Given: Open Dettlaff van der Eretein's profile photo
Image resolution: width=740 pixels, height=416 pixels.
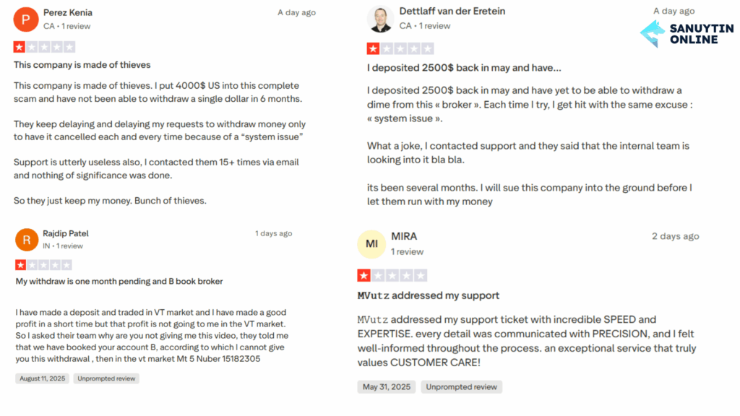Looking at the screenshot, I should pyautogui.click(x=380, y=19).
